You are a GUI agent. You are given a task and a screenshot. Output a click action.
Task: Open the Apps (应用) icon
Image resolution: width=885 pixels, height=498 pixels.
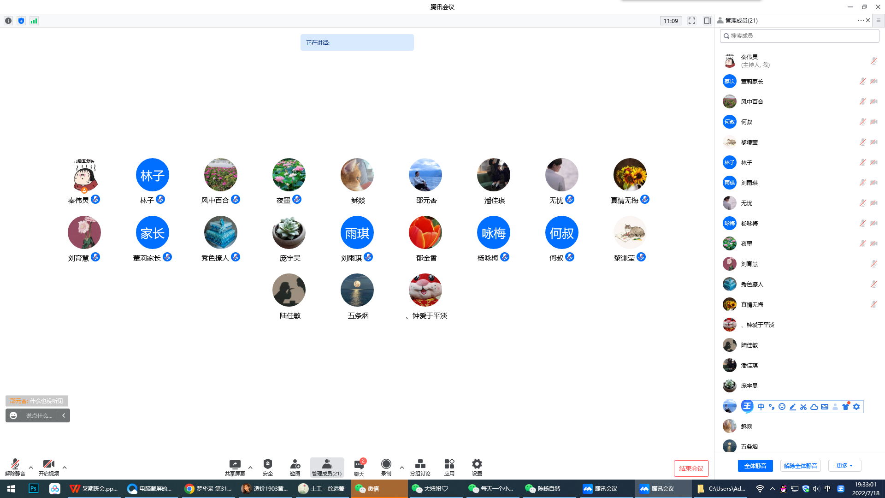point(449,467)
